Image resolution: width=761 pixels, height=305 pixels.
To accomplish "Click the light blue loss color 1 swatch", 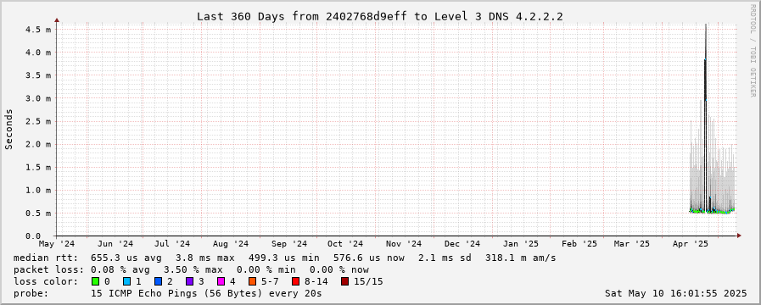I will click(x=126, y=281).
